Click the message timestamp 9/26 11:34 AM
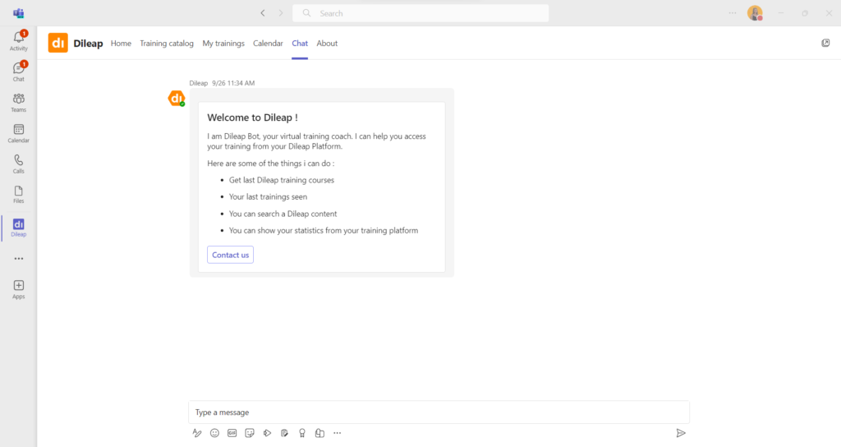841x447 pixels. [x=233, y=83]
